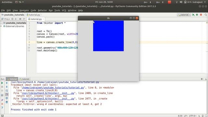Hide the Run panel with the corner icon

[206, 79]
